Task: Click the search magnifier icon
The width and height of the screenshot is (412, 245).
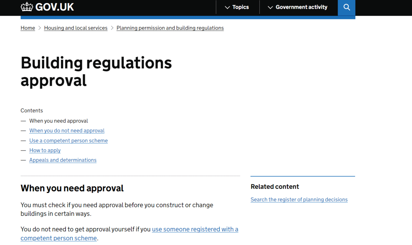Action: click(346, 7)
